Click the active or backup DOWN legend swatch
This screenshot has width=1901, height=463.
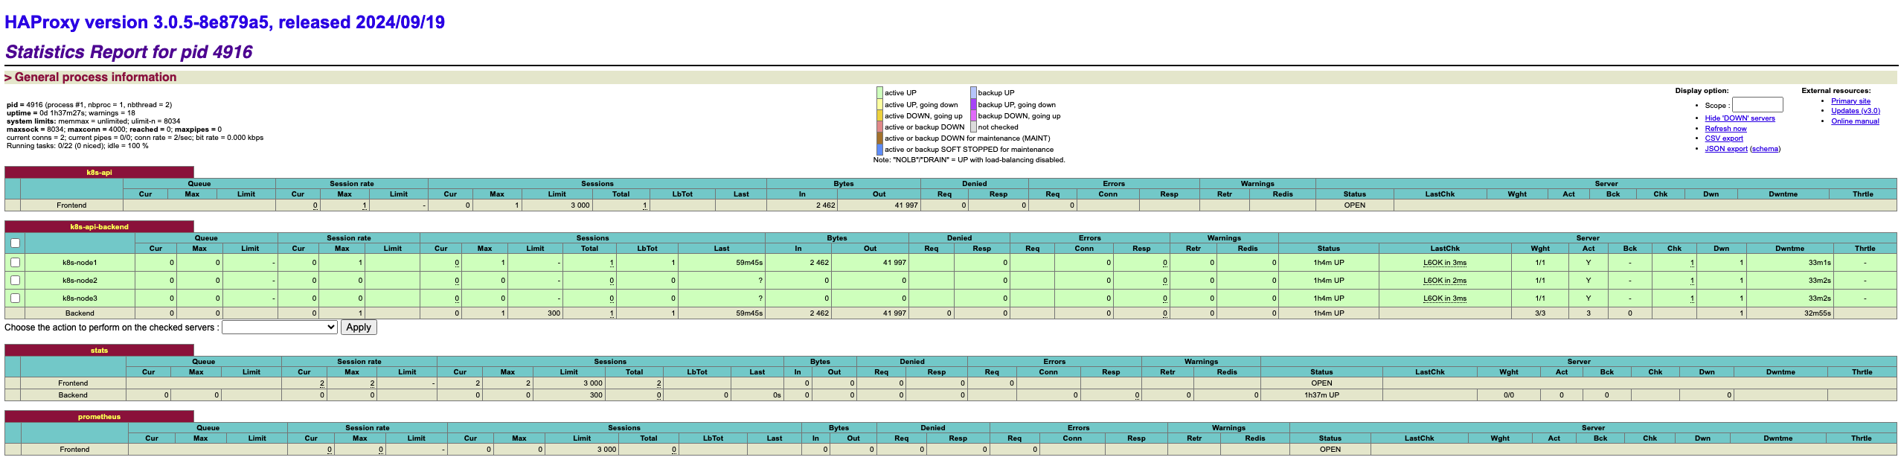(x=879, y=127)
